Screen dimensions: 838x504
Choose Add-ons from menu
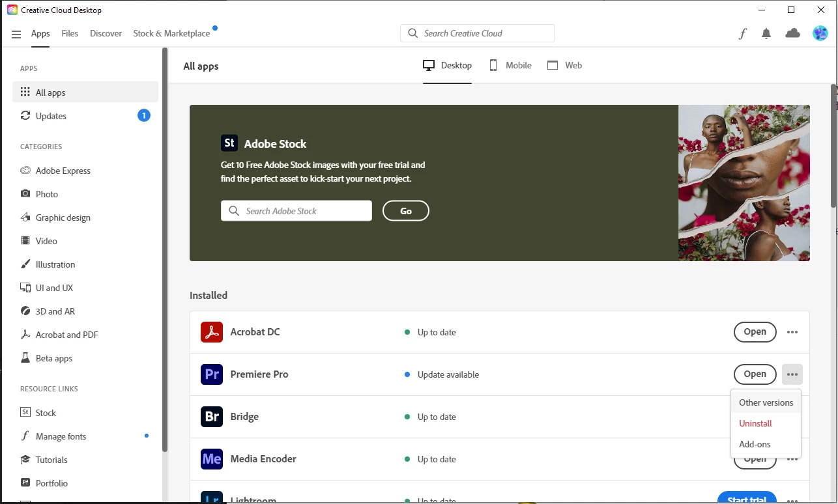coord(766,444)
